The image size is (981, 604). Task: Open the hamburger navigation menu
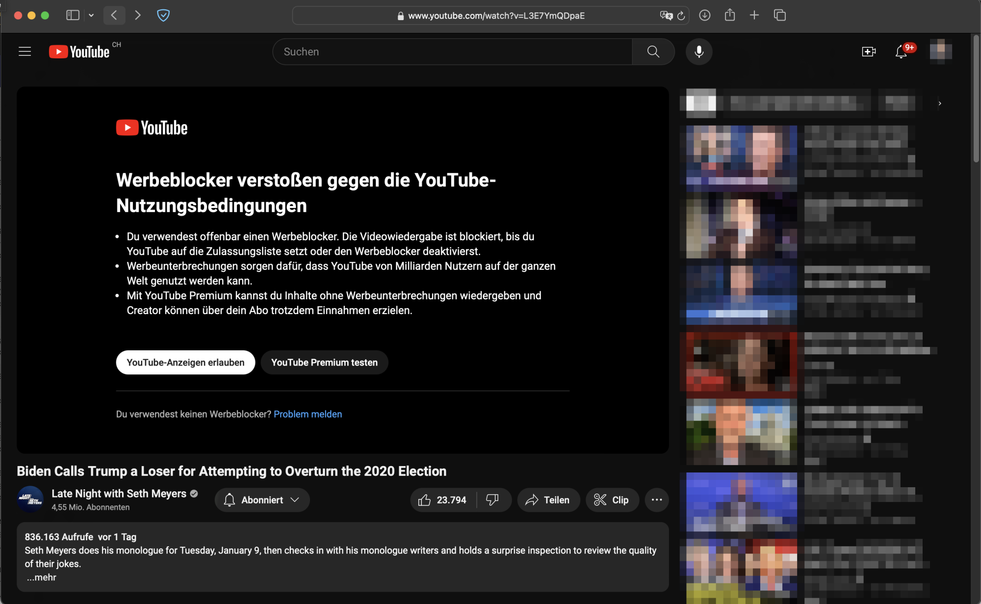point(25,51)
